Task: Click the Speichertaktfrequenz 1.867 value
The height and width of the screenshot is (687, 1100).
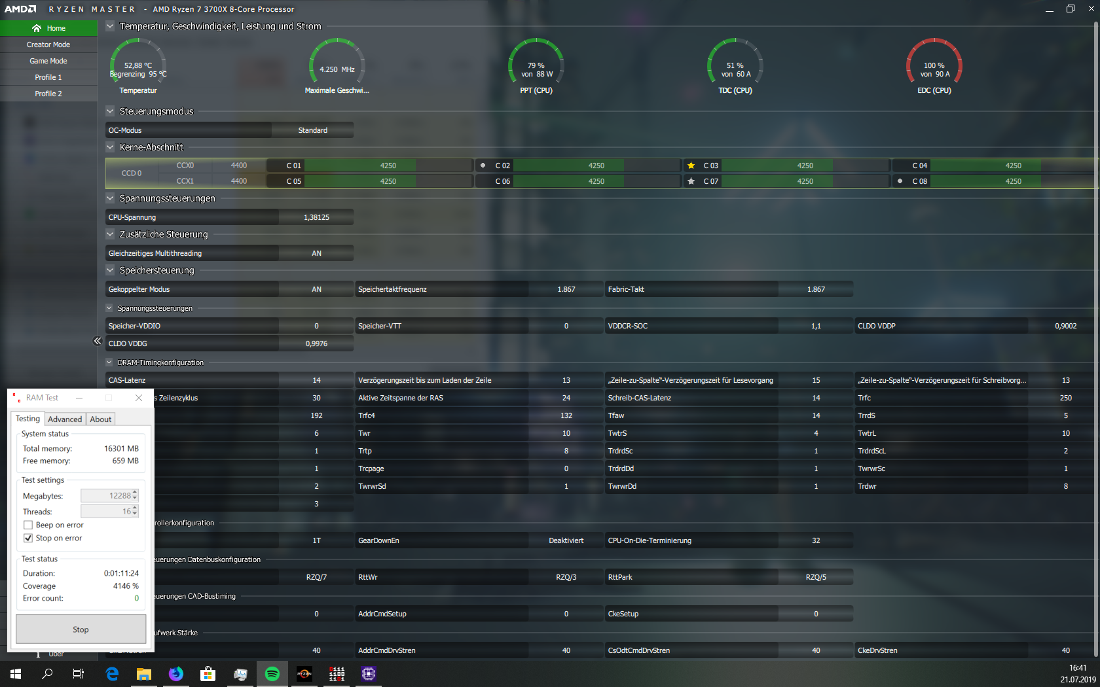Action: (566, 289)
